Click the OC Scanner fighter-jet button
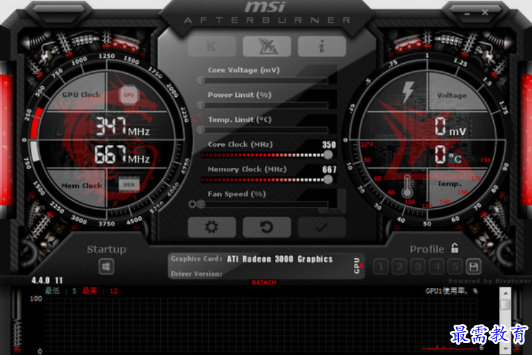Viewport: 532px width, 355px height. click(267, 46)
